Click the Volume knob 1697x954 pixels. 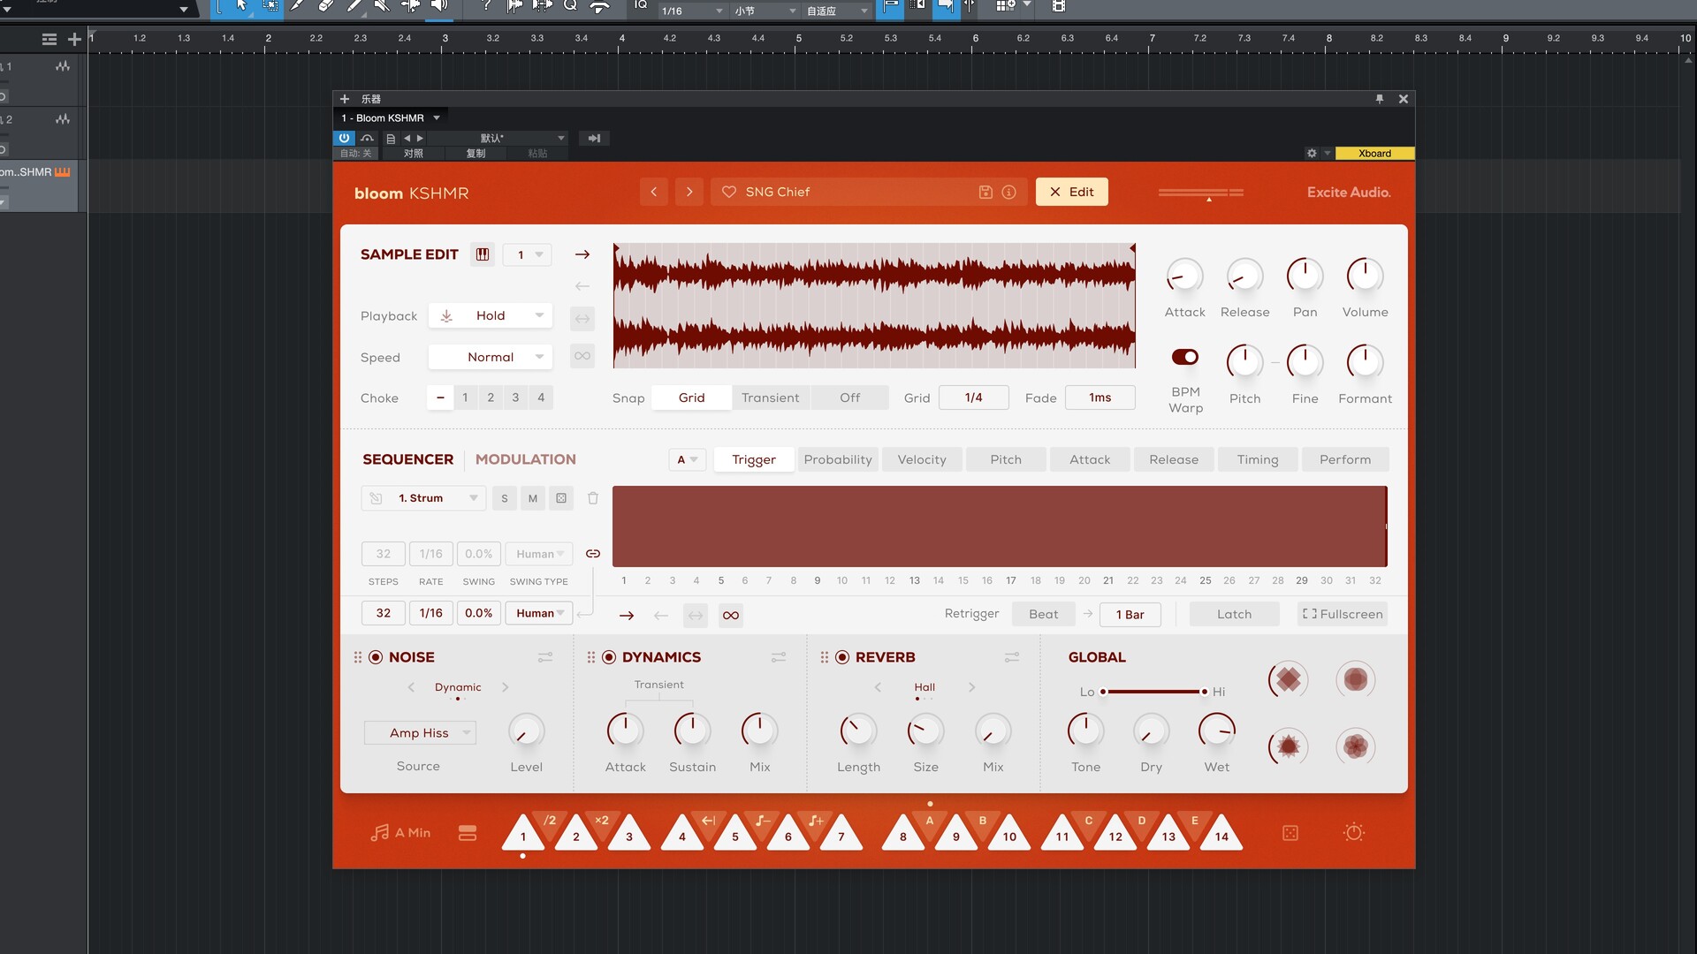coord(1365,276)
